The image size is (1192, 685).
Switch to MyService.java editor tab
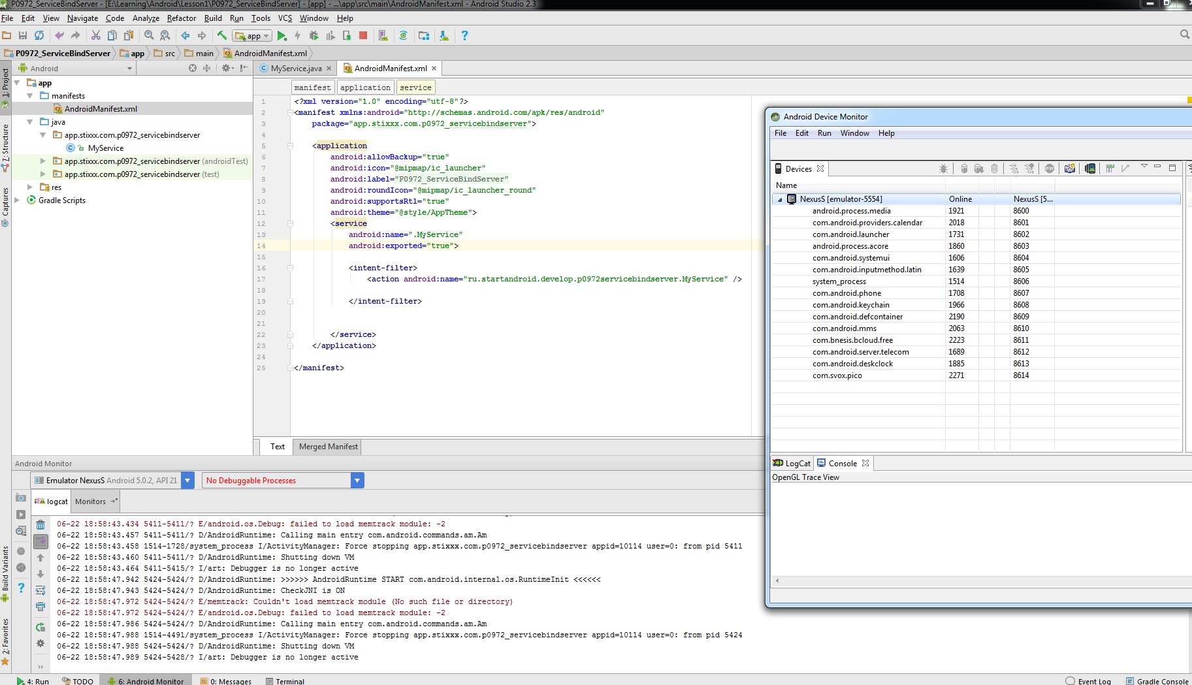pos(296,68)
